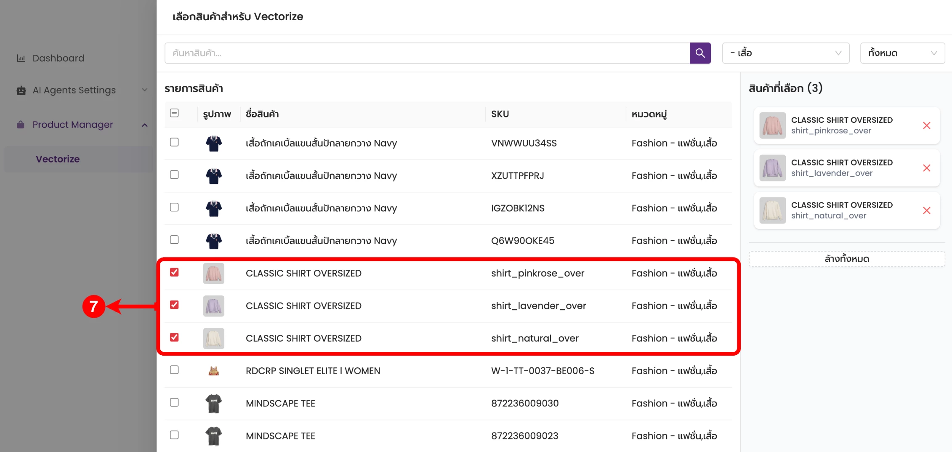The image size is (952, 452).
Task: Open the เสื้อ category dropdown
Action: click(x=785, y=53)
